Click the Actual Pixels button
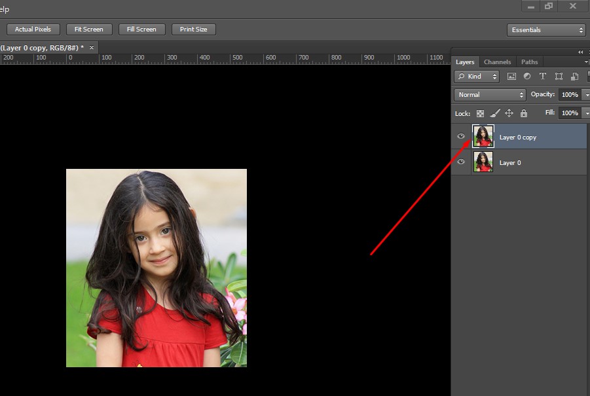This screenshot has width=590, height=396. tap(33, 29)
